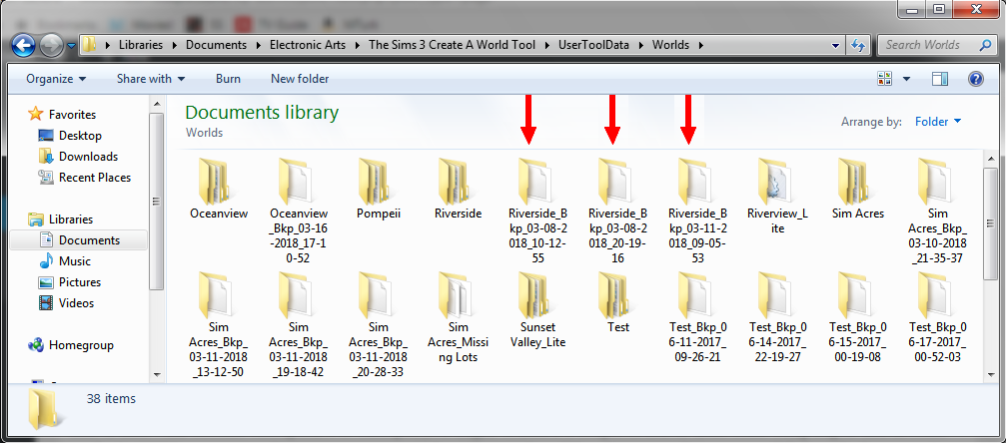Select Downloads under Favorites
The height and width of the screenshot is (443, 1006).
(x=88, y=157)
